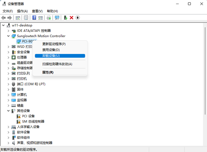Choose 扫描检测硬件改动(A) in context menu

click(60, 64)
